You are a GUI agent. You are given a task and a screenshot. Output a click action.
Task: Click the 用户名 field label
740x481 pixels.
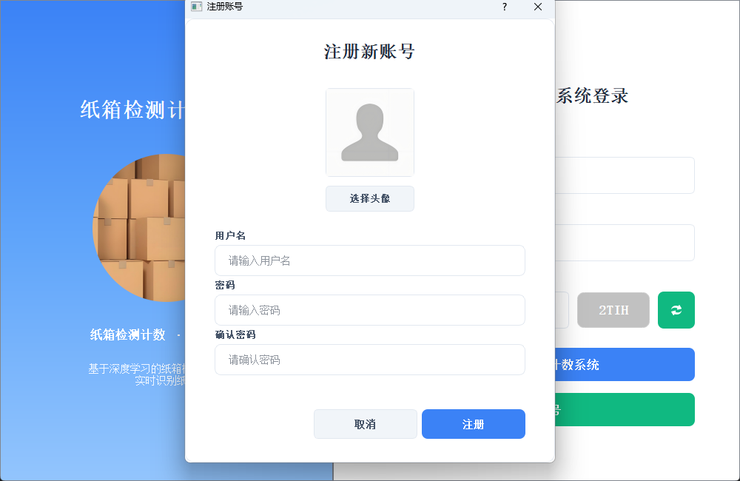(230, 235)
